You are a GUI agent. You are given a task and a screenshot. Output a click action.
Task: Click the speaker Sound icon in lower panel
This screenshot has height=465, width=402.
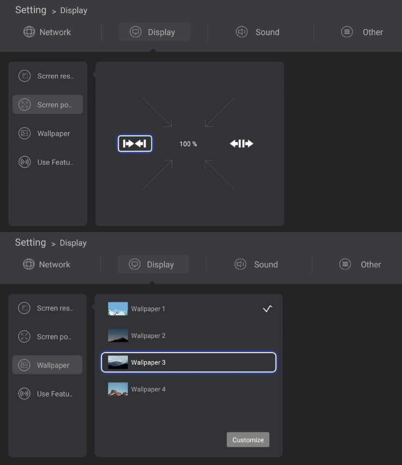(240, 264)
